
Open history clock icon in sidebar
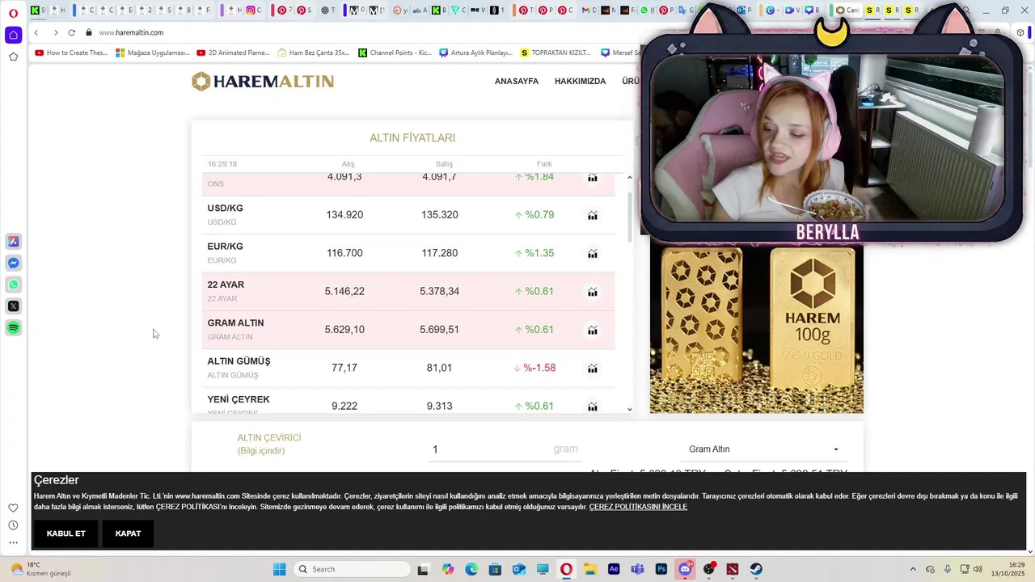click(x=13, y=525)
